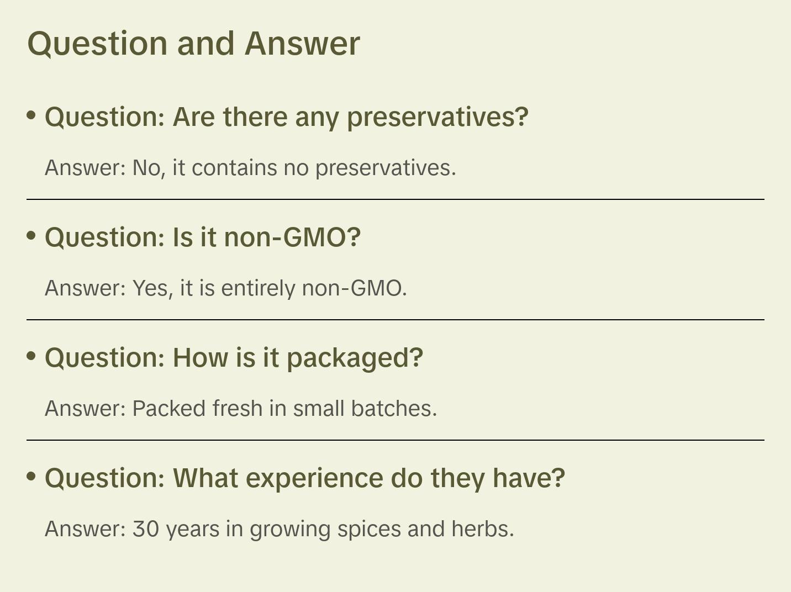Click divider line below preservatives answer
The height and width of the screenshot is (592, 791).
[395, 199]
